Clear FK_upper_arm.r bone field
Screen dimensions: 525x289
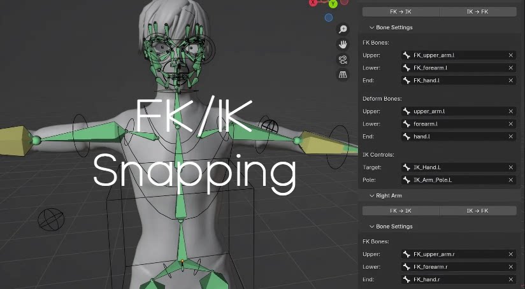point(510,254)
